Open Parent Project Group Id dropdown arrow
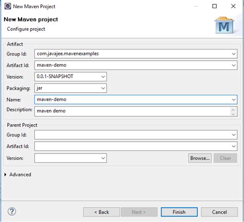 [234, 135]
